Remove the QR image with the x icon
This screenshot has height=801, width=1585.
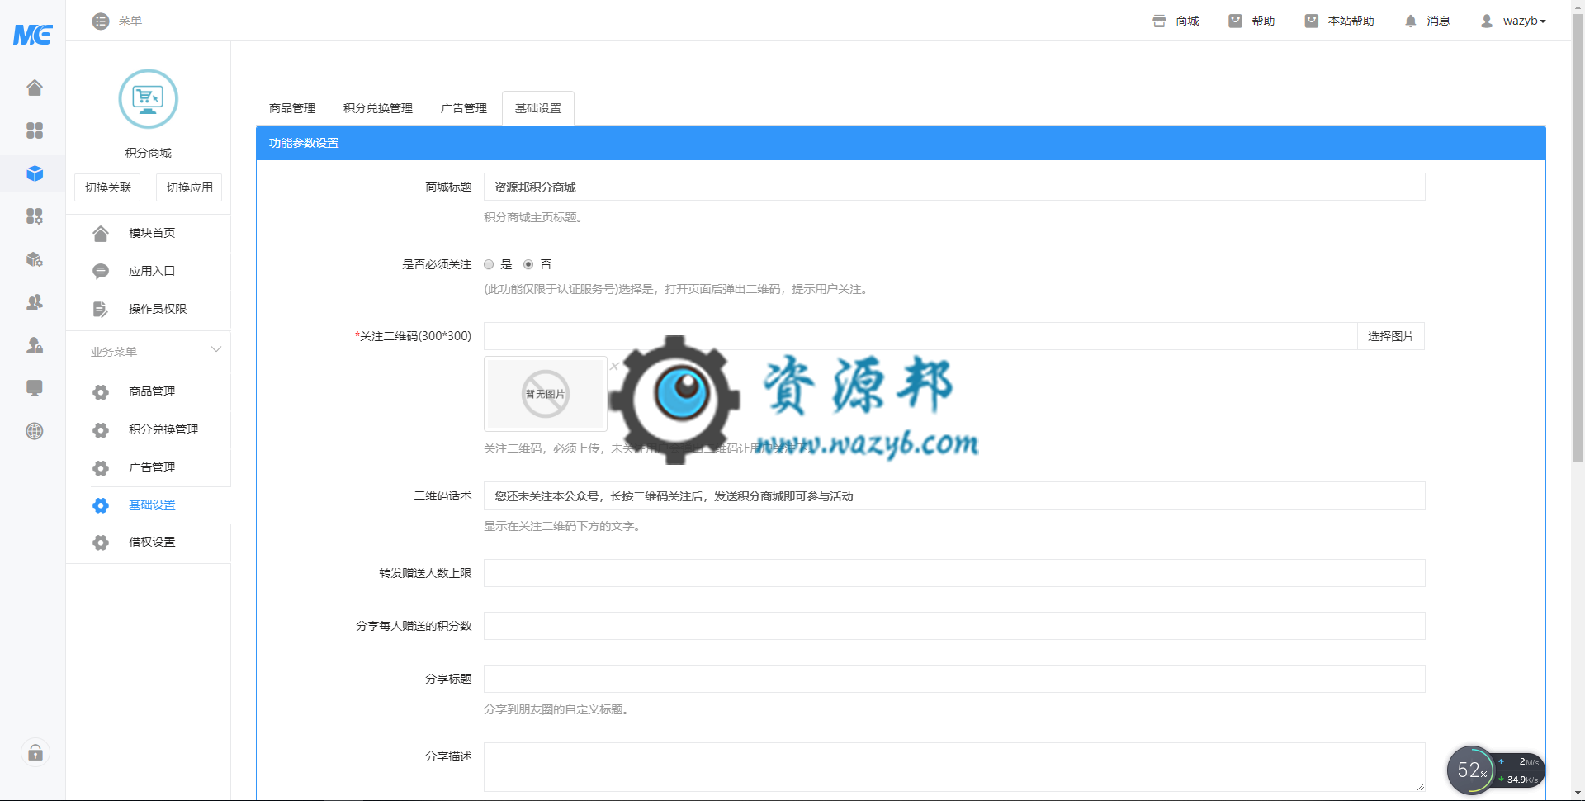pyautogui.click(x=615, y=366)
